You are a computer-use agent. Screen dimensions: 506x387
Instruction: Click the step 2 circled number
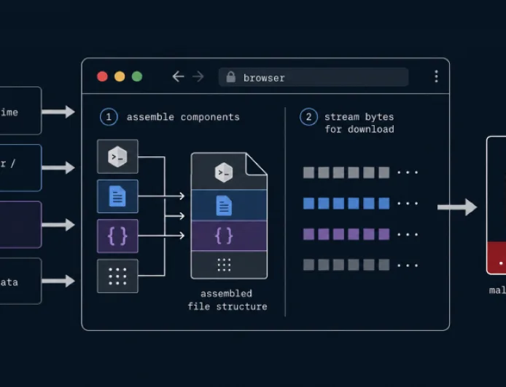(309, 116)
